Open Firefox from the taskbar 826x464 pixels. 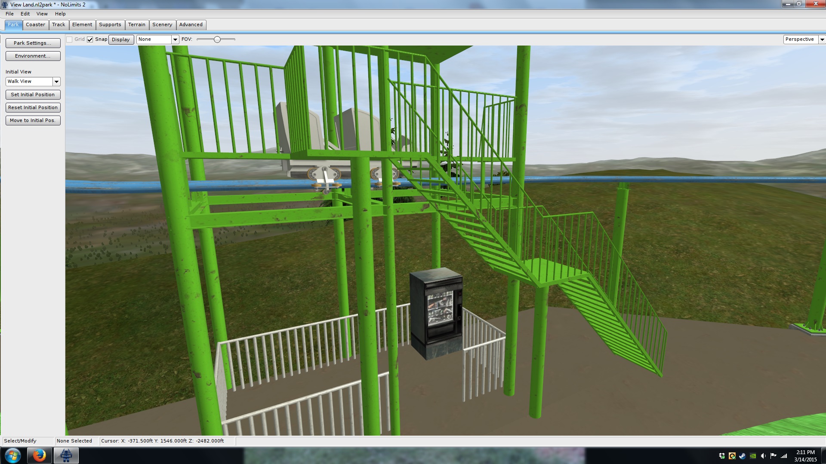pos(39,455)
